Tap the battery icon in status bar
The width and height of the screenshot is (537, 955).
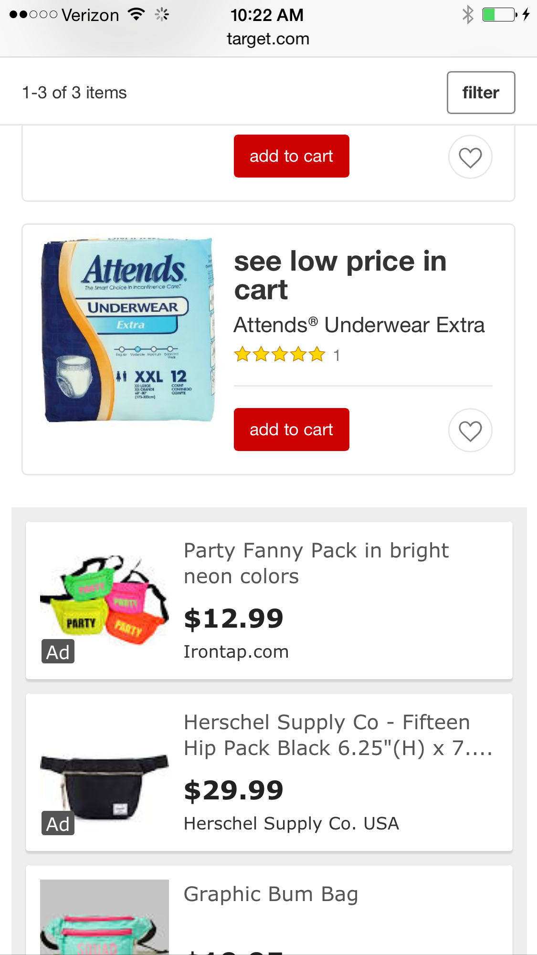499,15
